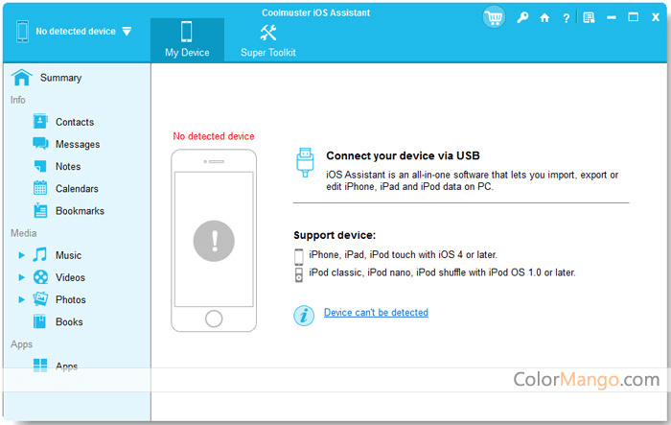Click the phone icon beside device selector
The width and height of the screenshot is (671, 425).
[23, 32]
